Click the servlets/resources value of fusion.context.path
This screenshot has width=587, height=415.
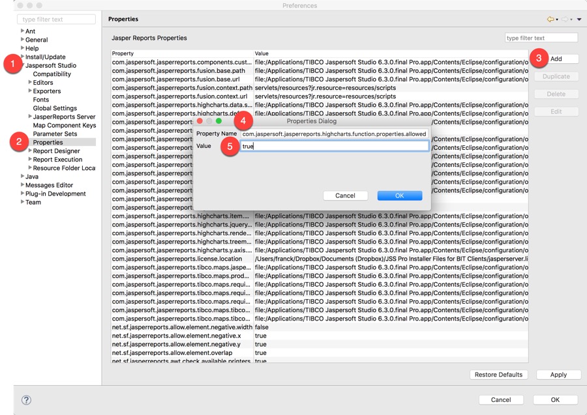325,88
